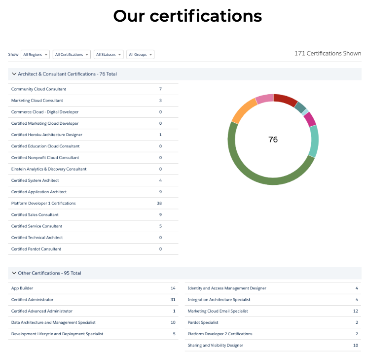This screenshot has height=353, width=367.
Task: Open the All Regions dropdown
Action: click(35, 55)
